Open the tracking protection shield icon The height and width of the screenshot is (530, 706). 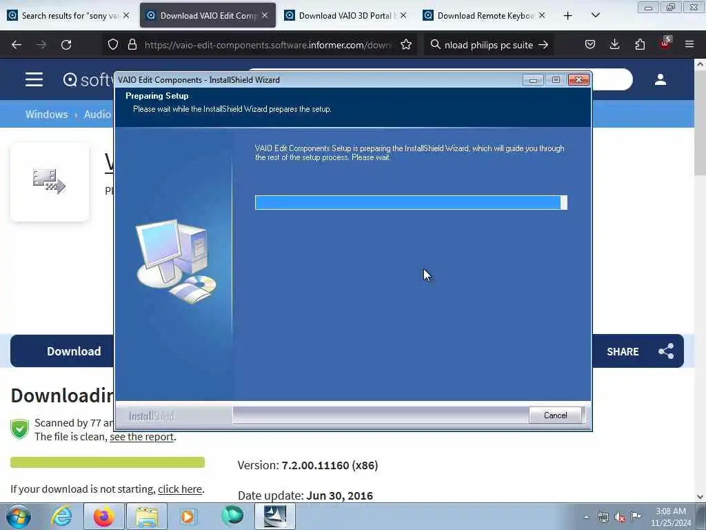[113, 45]
